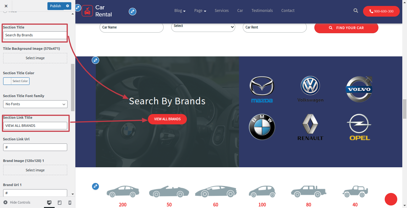Focus the Section Title text field
407x208 pixels.
tap(35, 35)
